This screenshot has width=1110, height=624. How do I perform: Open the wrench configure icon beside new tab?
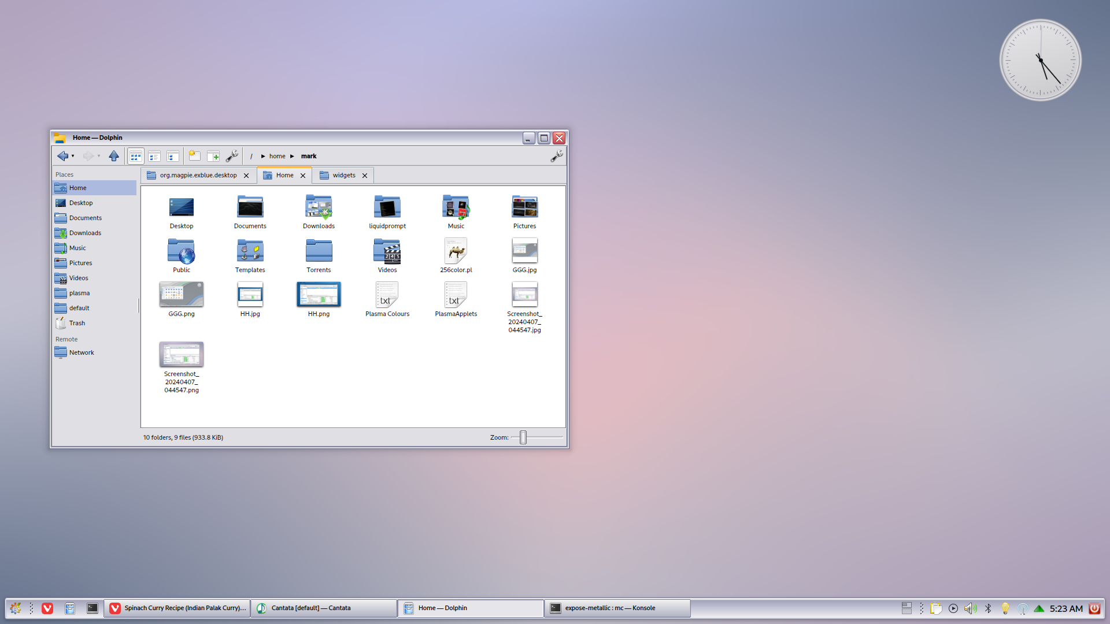232,156
